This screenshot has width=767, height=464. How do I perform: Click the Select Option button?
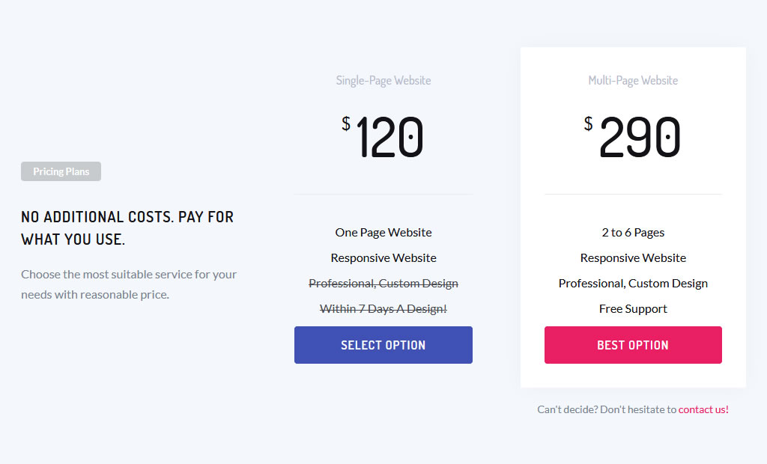383,345
